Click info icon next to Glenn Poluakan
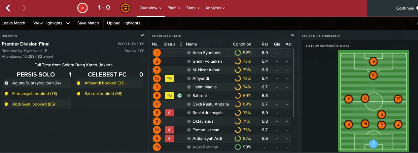The height and width of the screenshot is (153, 418). 189,61
